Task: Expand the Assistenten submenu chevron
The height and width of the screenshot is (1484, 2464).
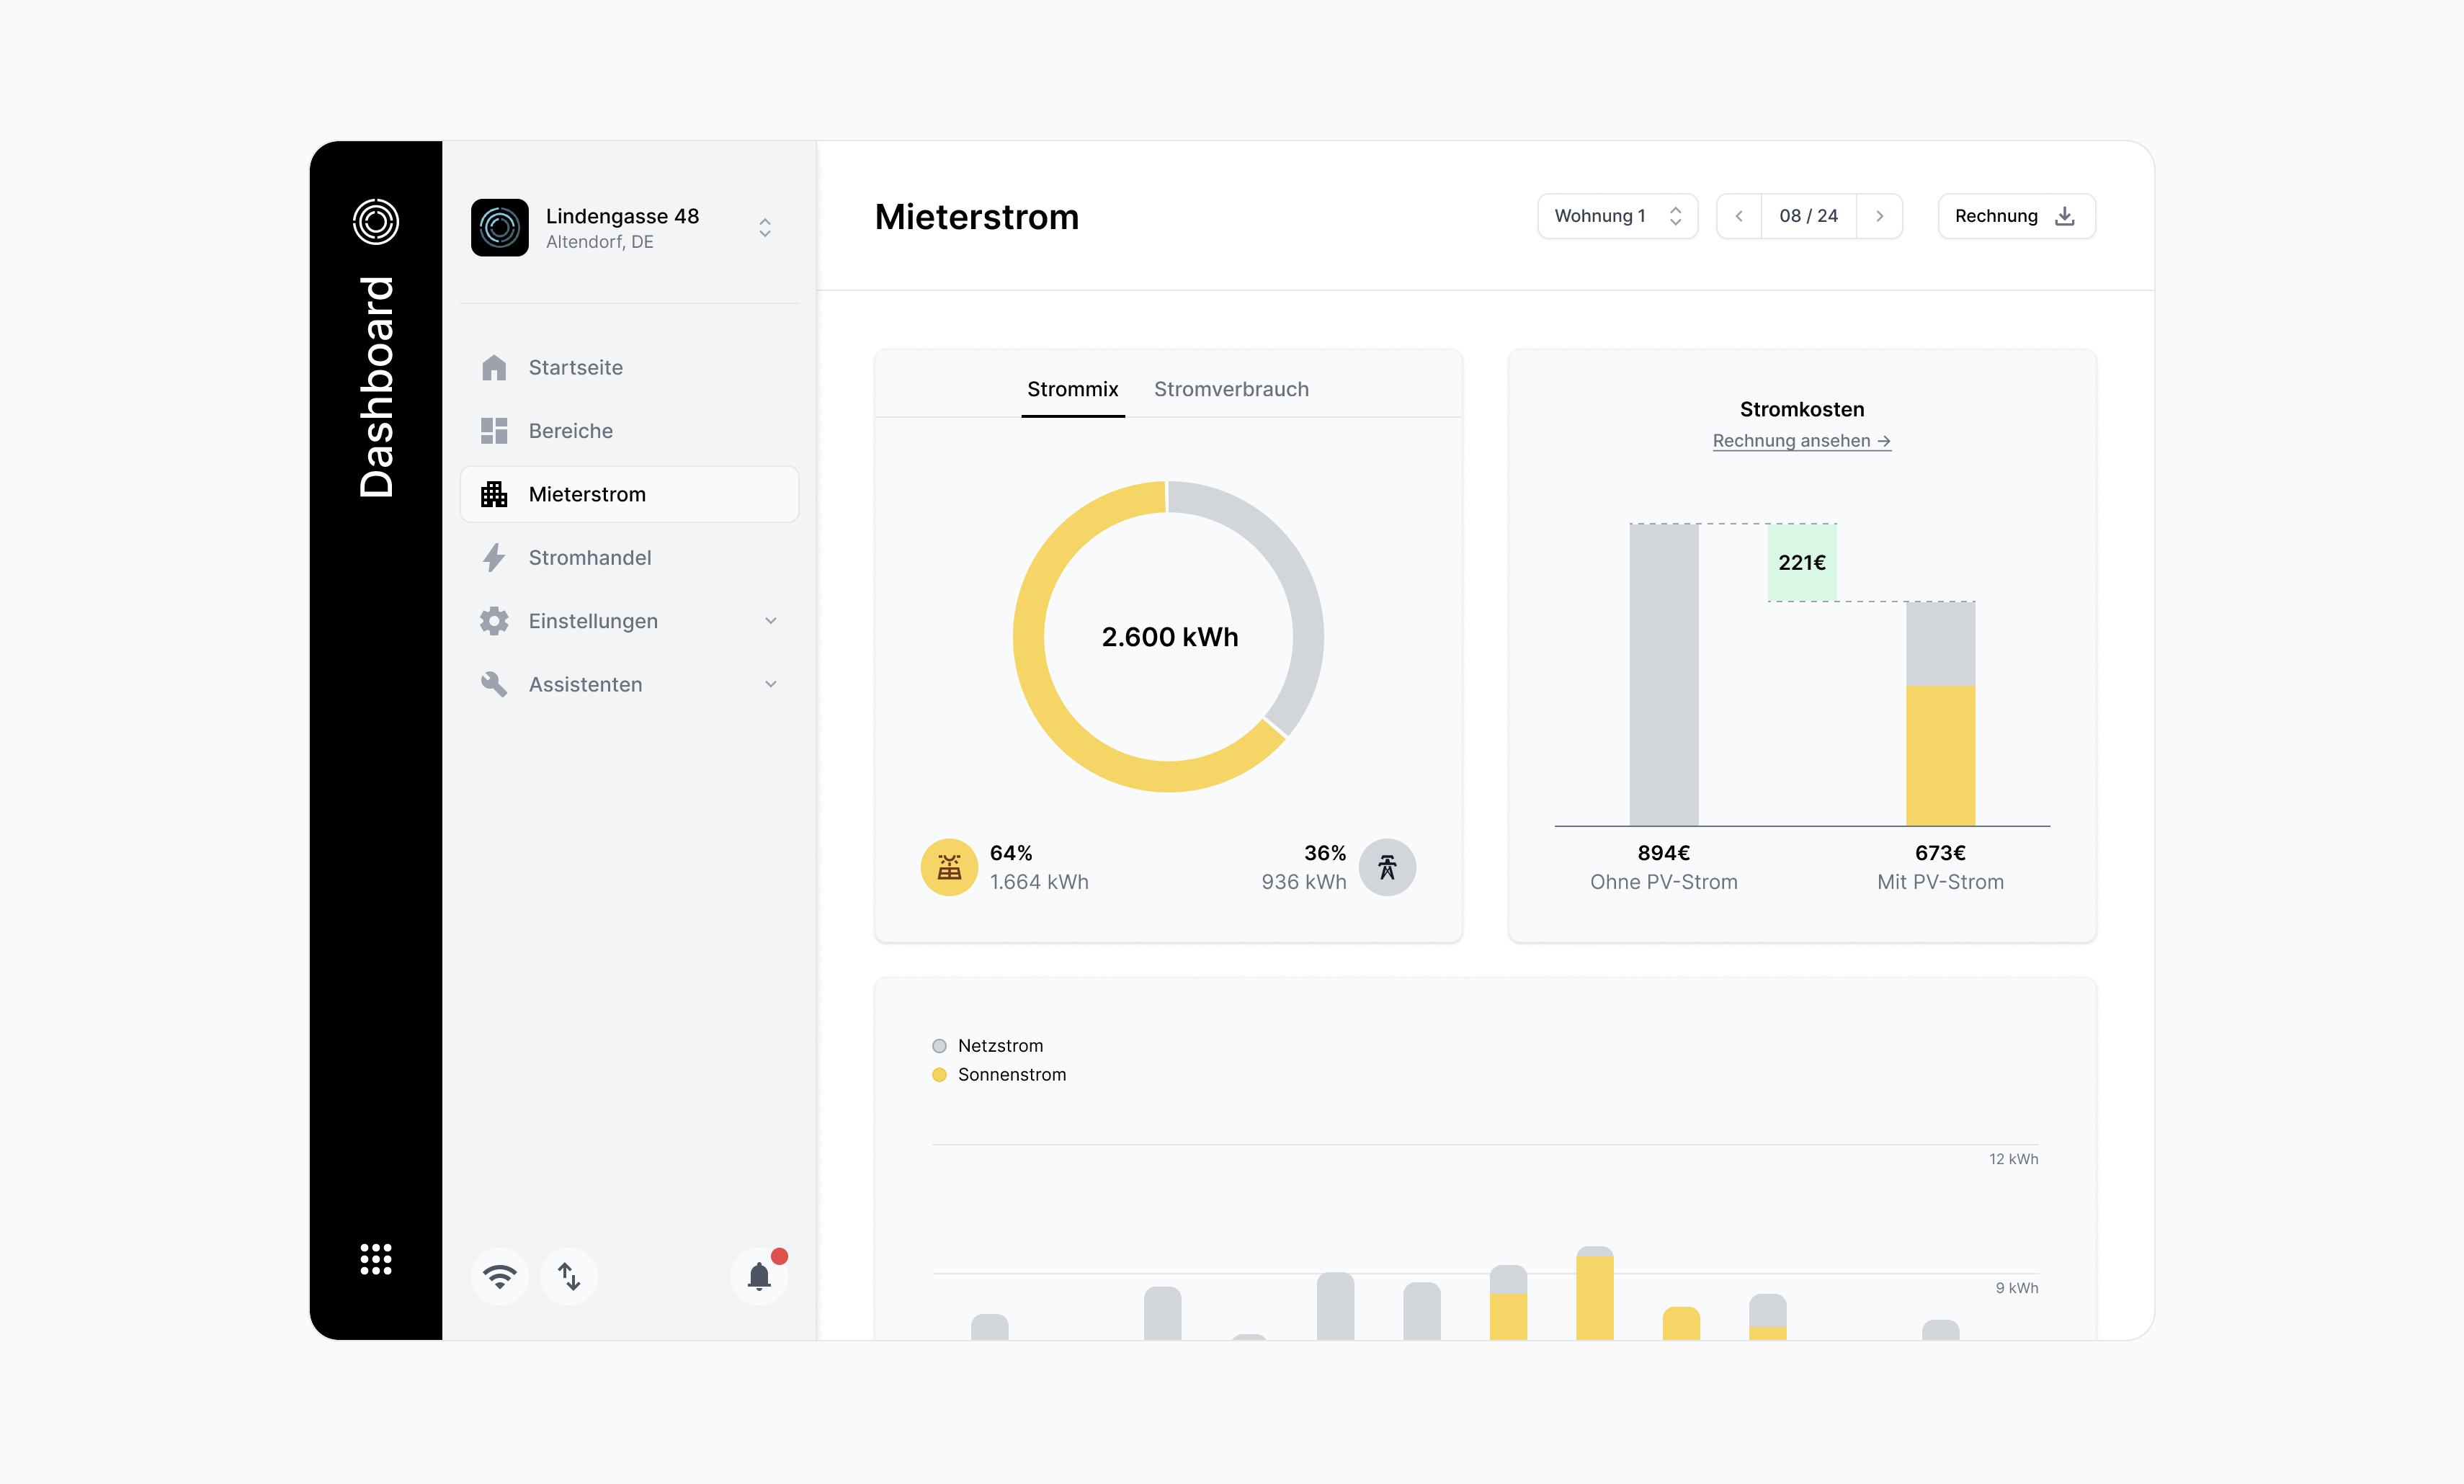Action: 771,684
